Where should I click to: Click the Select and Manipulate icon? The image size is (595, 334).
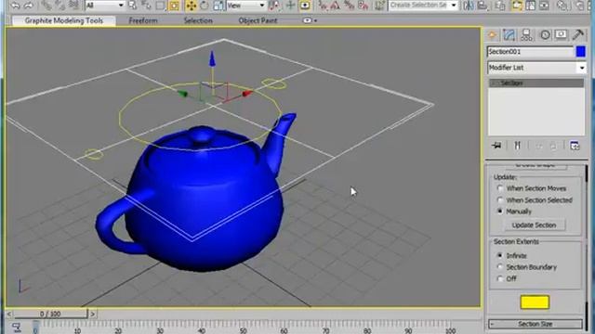[291, 6]
